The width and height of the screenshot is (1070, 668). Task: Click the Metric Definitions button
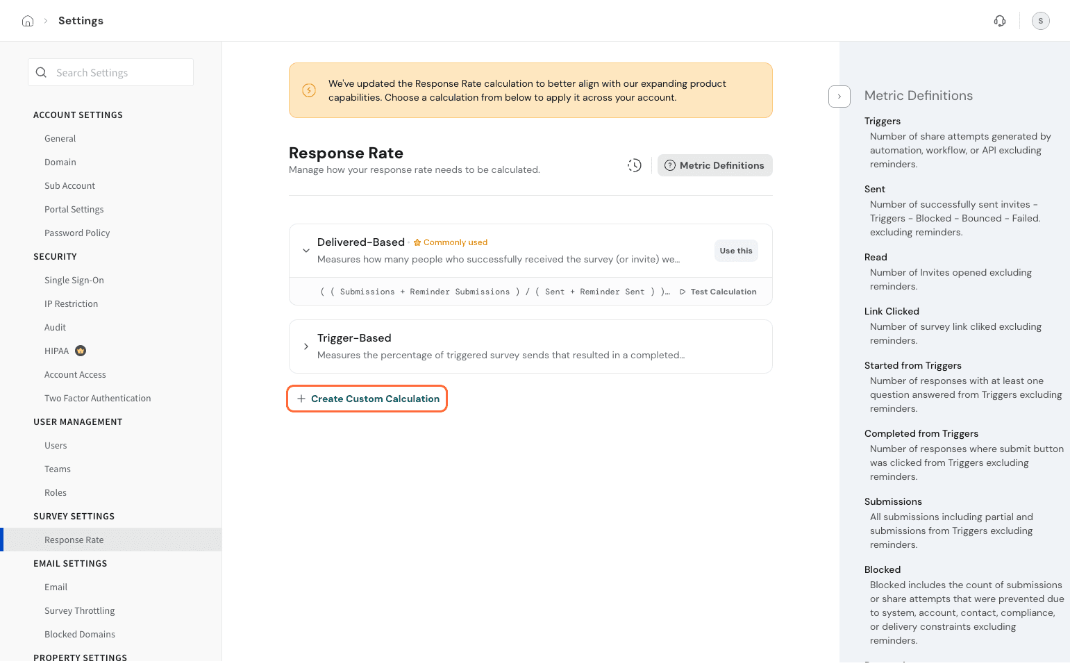[x=714, y=165]
